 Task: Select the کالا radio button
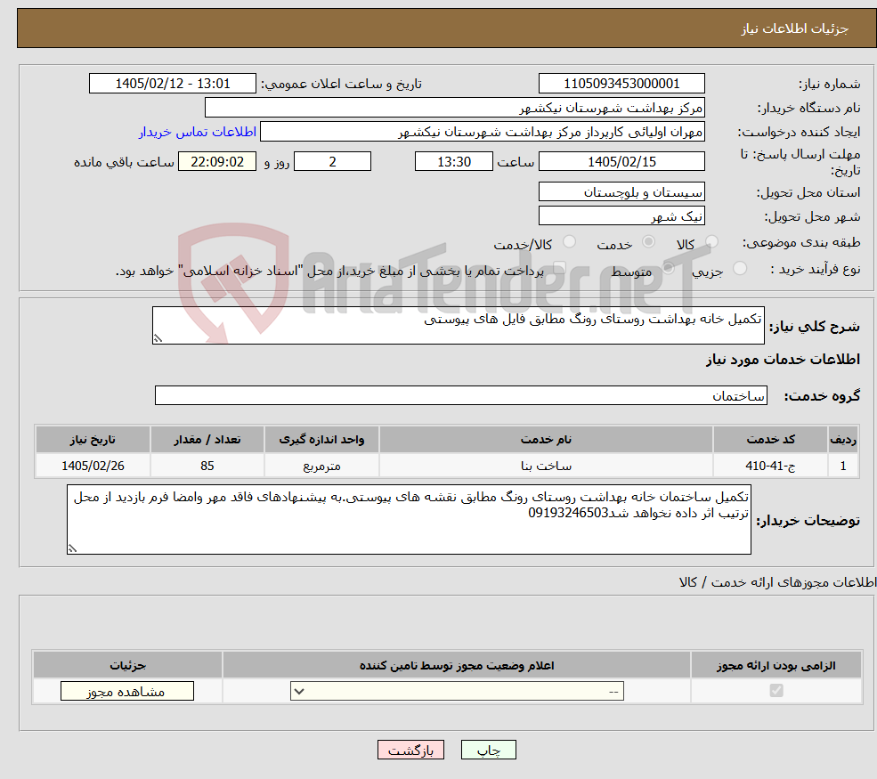(711, 241)
